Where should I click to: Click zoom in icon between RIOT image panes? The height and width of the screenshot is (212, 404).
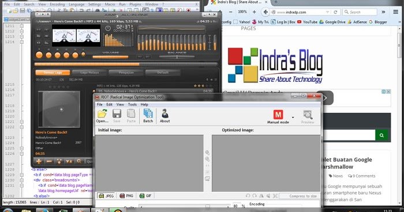point(207,153)
